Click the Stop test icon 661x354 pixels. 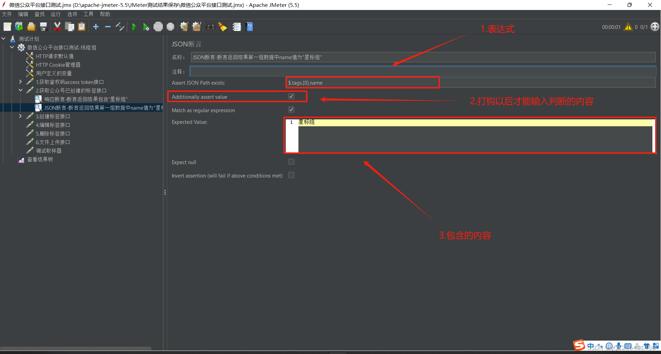coord(158,27)
